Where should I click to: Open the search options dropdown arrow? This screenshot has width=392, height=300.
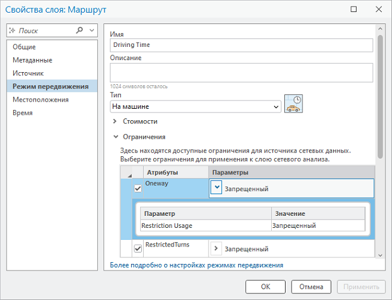(x=91, y=30)
